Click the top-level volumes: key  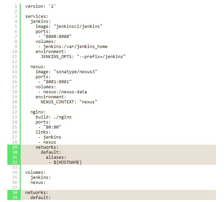pyautogui.click(x=35, y=172)
